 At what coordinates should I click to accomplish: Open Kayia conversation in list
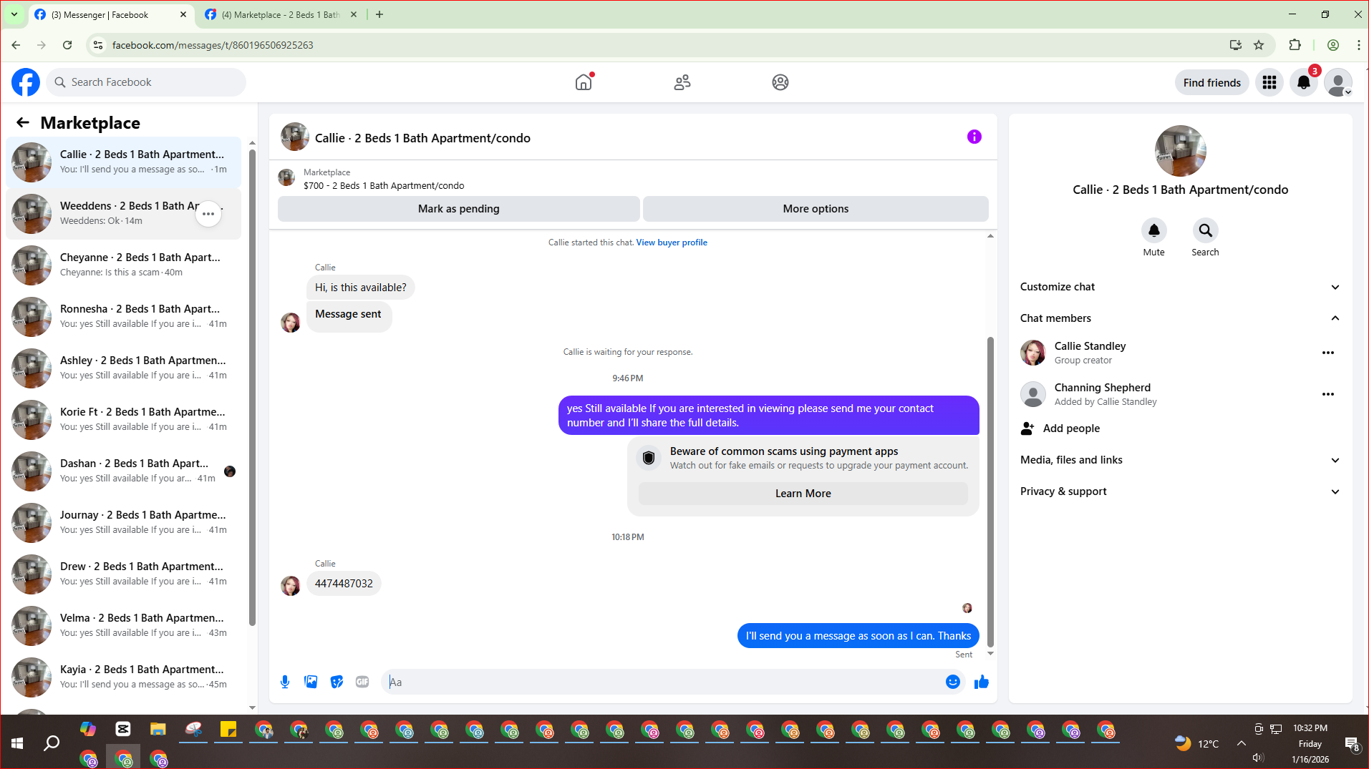(123, 677)
